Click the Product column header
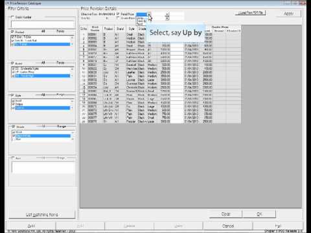 pyautogui.click(x=108, y=28)
